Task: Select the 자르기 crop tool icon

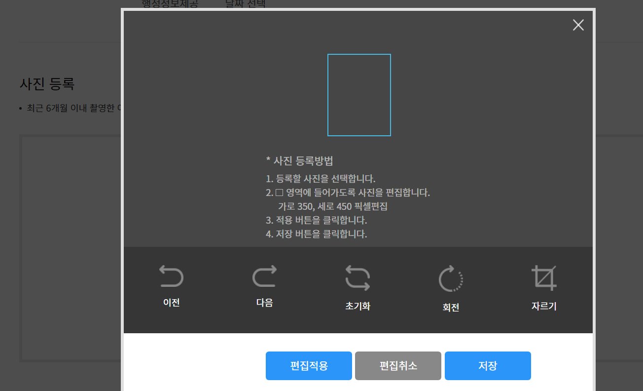Action: click(544, 277)
